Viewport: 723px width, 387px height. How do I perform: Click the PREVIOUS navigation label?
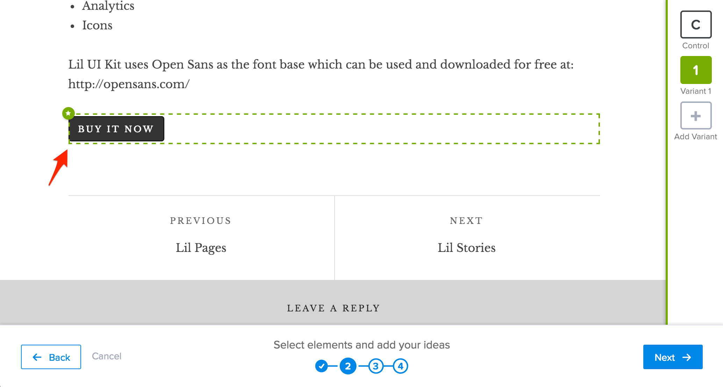tap(200, 221)
